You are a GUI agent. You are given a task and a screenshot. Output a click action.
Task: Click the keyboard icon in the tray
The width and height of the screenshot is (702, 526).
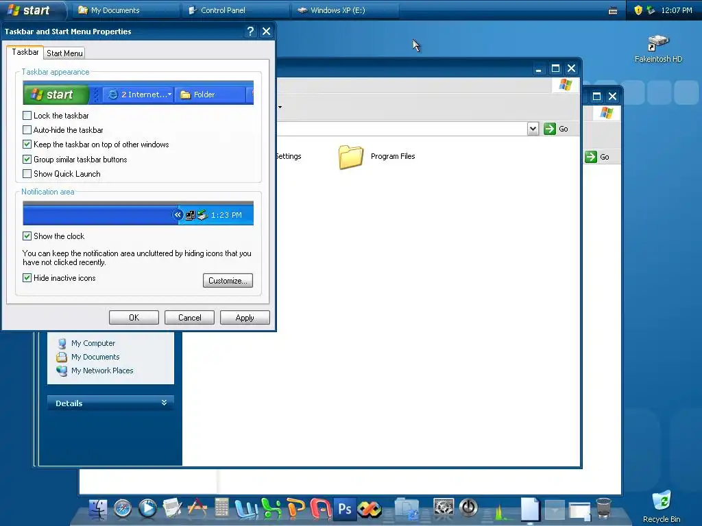(x=613, y=11)
